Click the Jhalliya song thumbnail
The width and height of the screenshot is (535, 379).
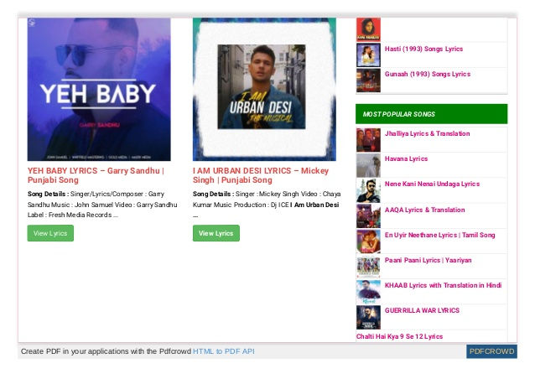coord(368,140)
